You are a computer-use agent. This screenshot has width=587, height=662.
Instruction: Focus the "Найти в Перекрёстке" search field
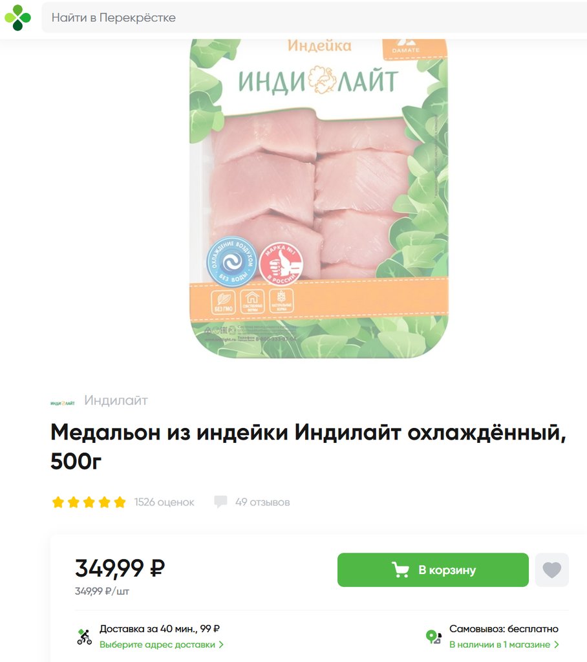(314, 17)
